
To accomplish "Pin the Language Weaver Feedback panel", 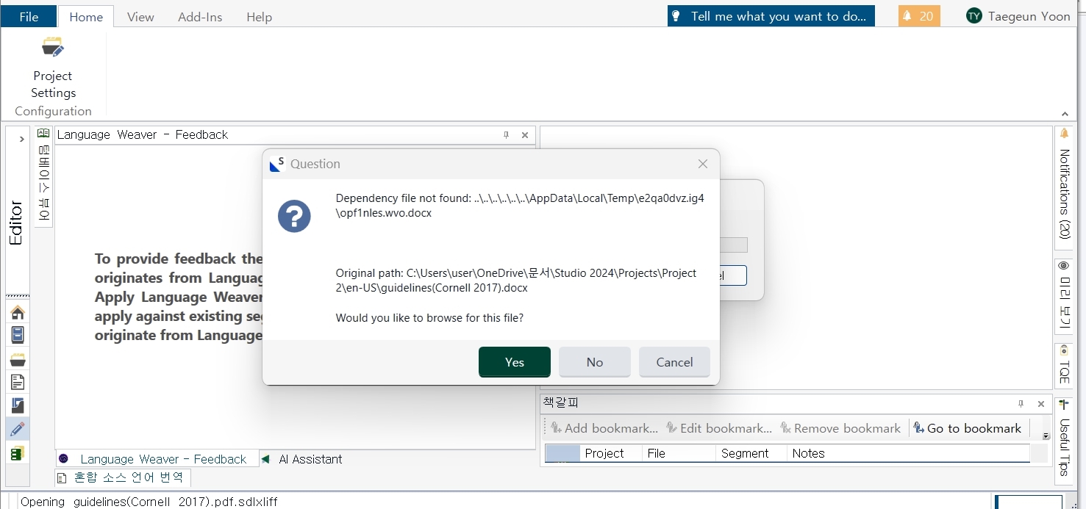I will coord(506,135).
